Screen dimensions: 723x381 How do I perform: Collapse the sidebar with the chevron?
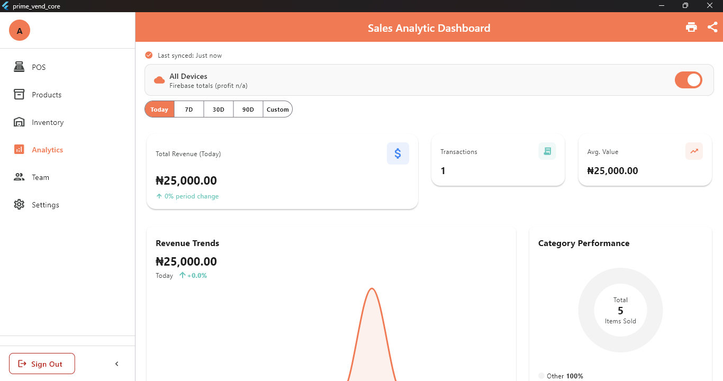coord(117,364)
